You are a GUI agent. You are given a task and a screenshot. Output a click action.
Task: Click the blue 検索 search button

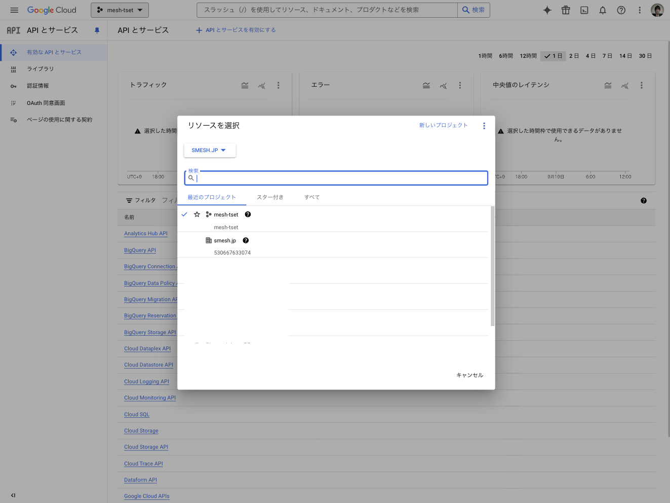pos(474,10)
